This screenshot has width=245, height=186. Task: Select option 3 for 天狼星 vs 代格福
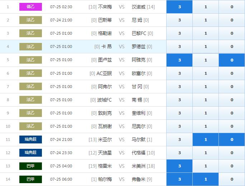coord(179,153)
